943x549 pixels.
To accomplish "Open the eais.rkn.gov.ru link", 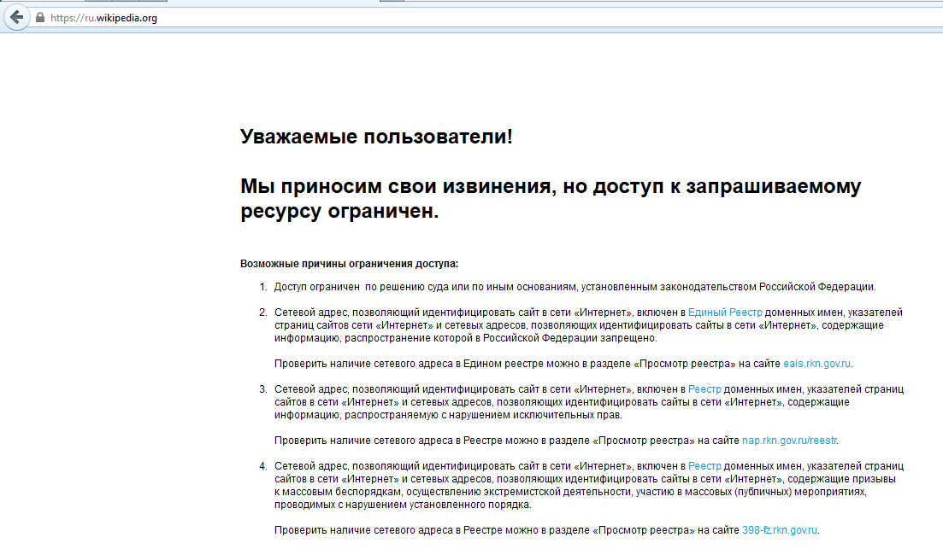I will [817, 364].
